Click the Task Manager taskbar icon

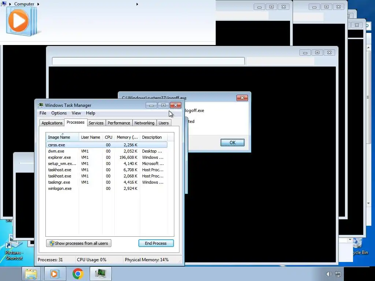coord(101,274)
